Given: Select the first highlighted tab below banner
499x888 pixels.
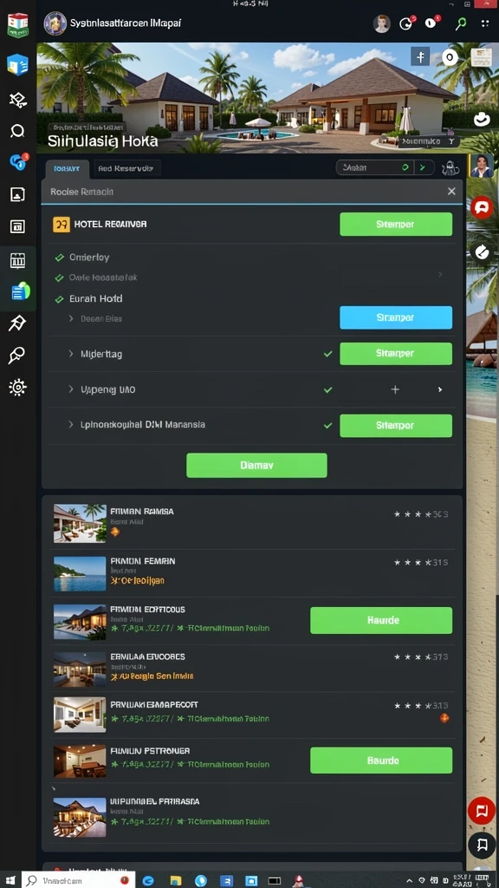Looking at the screenshot, I should click(x=67, y=168).
